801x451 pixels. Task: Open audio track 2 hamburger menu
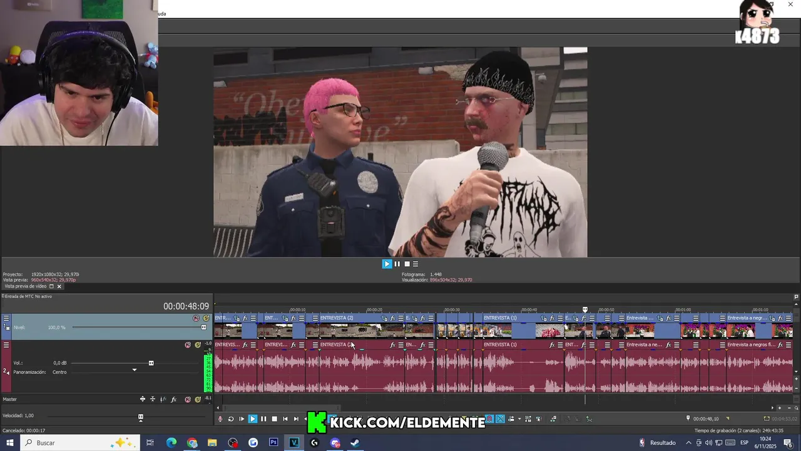tap(6, 345)
